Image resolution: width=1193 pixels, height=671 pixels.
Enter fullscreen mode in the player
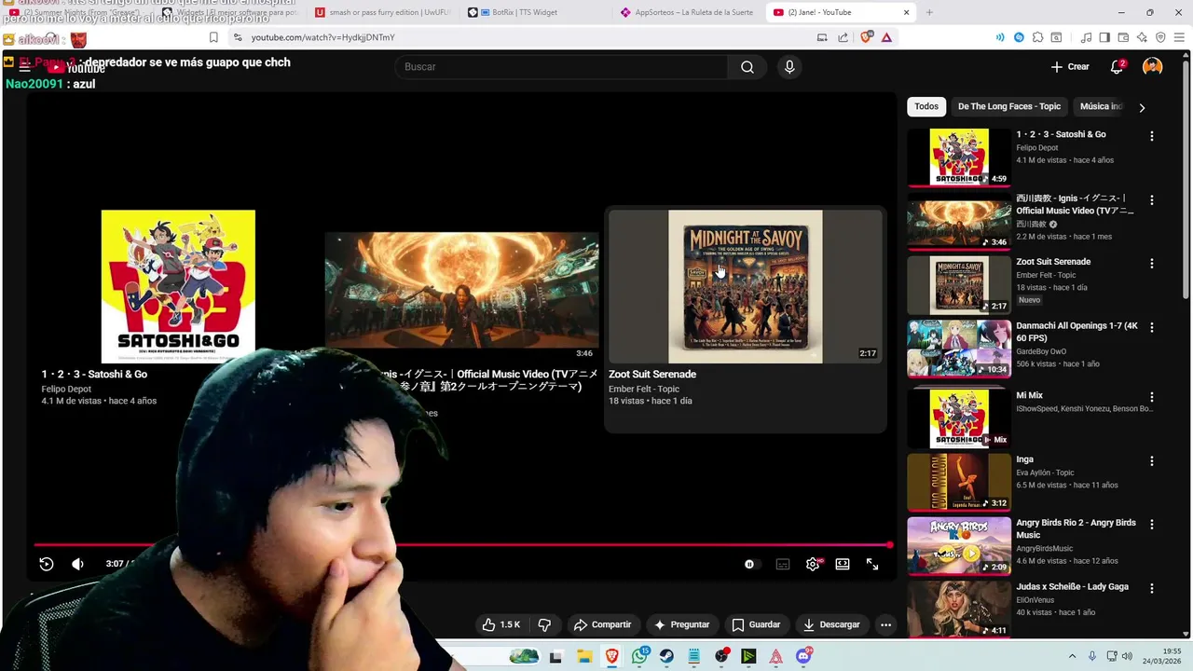tap(872, 564)
